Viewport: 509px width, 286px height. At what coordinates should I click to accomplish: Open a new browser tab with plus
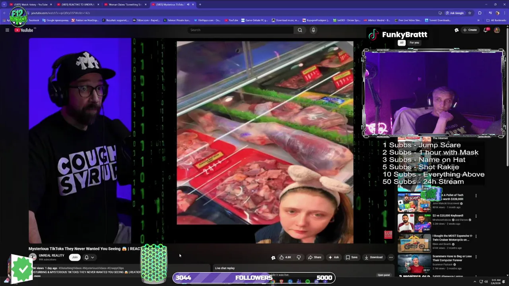[200, 4]
